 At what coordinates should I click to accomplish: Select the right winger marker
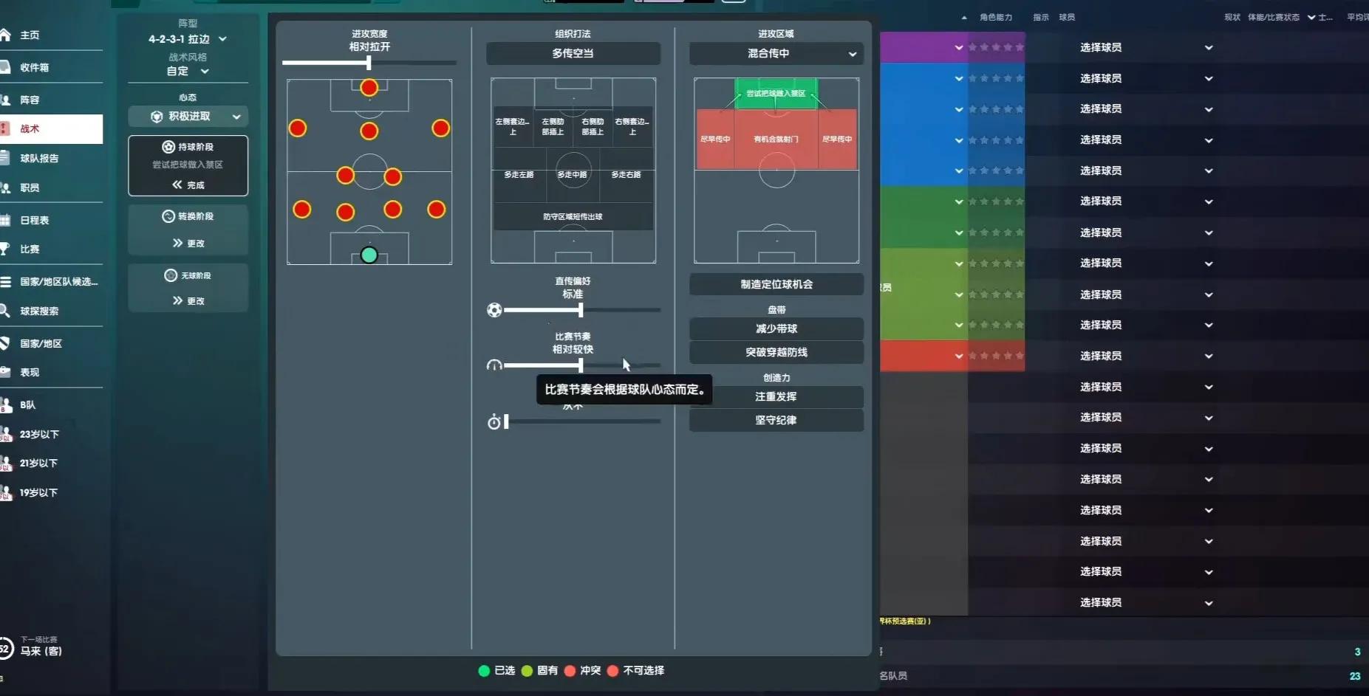pos(441,128)
